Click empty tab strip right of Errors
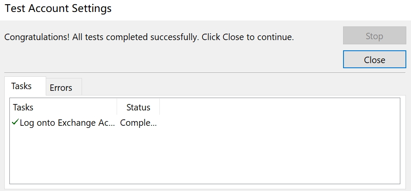This screenshot has height=191, width=411. click(x=239, y=87)
